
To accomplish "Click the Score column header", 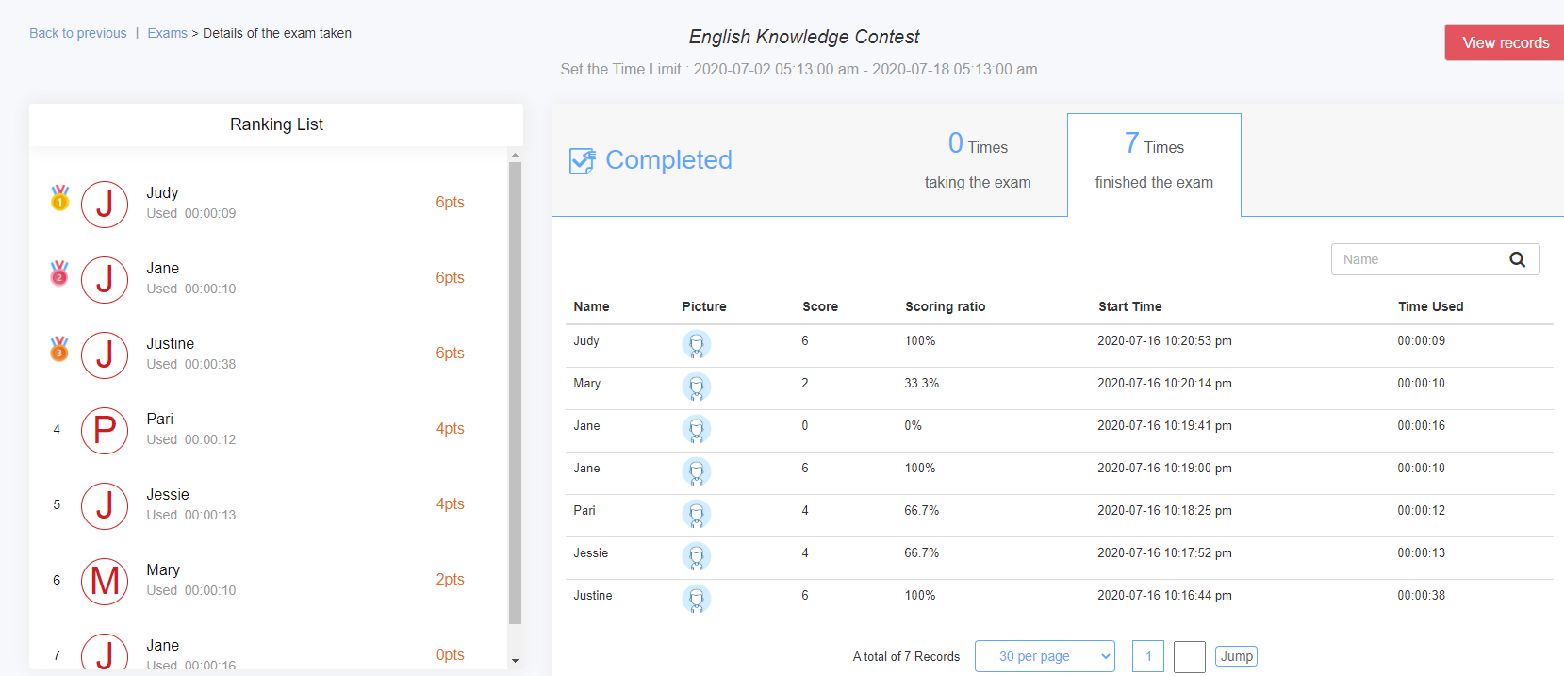I will point(820,306).
